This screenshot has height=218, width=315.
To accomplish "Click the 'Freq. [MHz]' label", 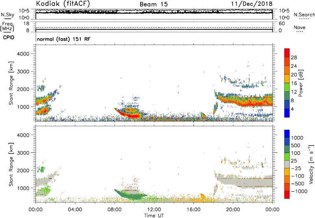I will click(7, 27).
